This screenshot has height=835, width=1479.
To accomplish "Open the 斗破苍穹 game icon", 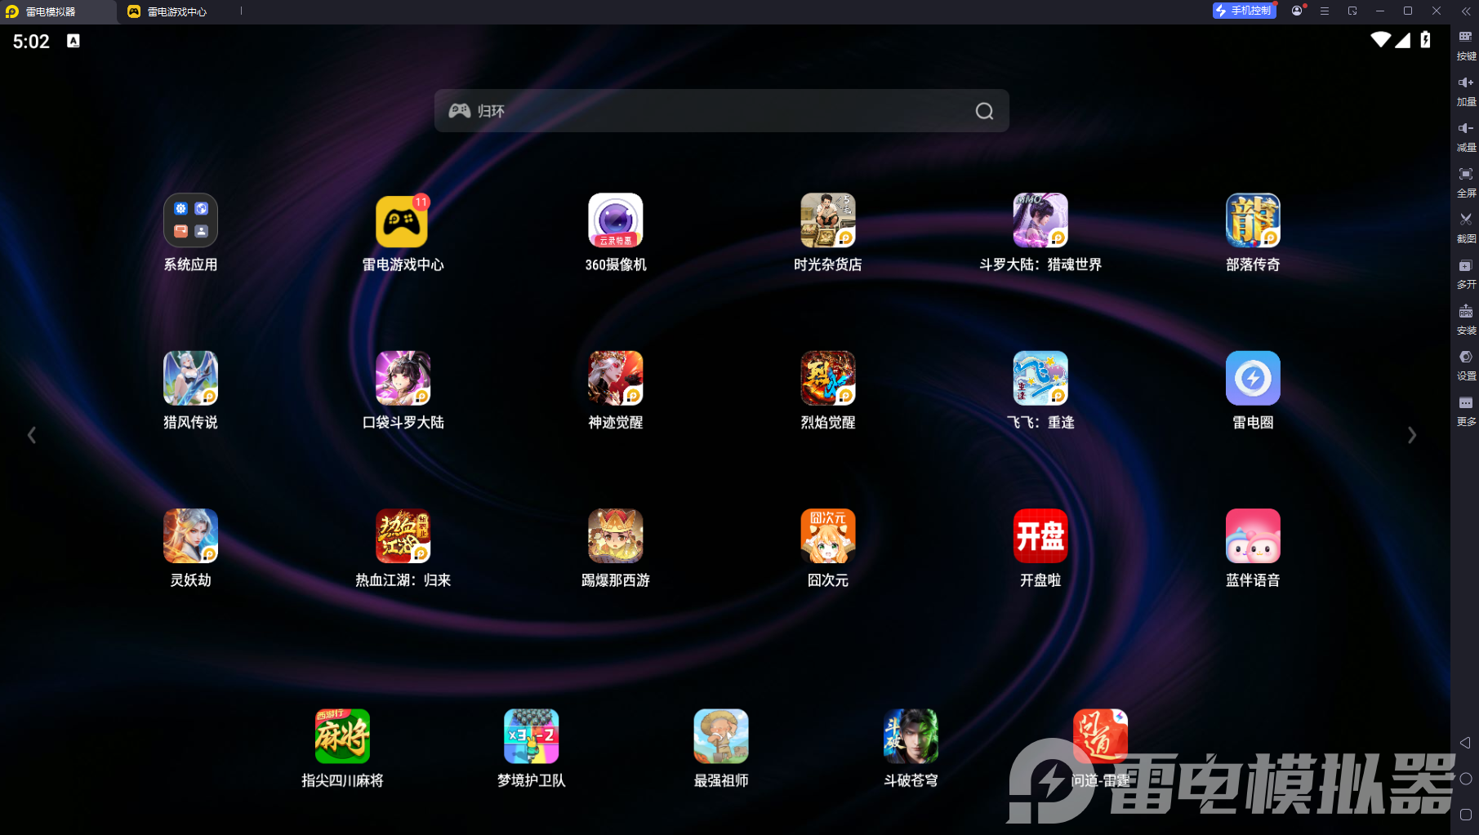I will 910,736.
